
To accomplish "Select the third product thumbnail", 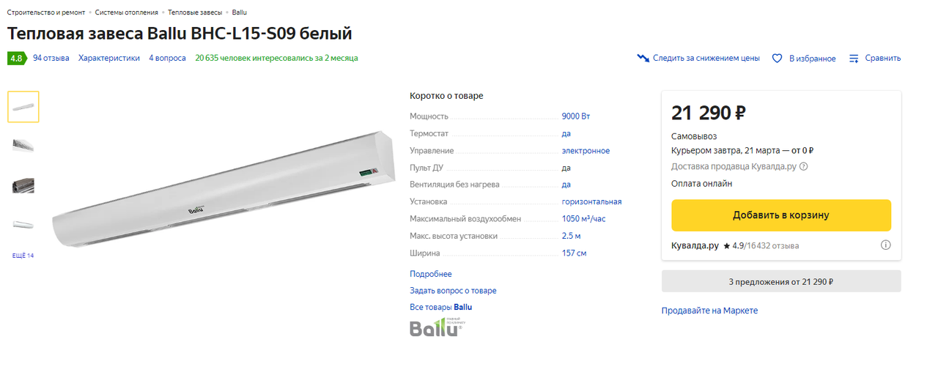I will pos(23,185).
